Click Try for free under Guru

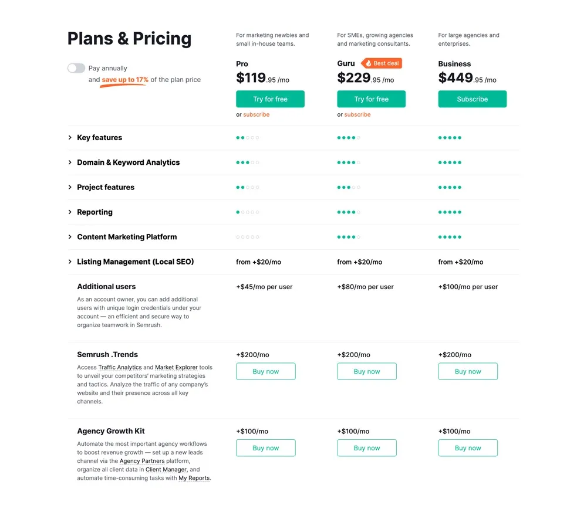click(371, 99)
